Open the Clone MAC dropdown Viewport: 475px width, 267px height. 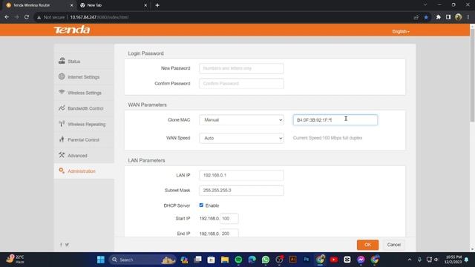point(241,120)
